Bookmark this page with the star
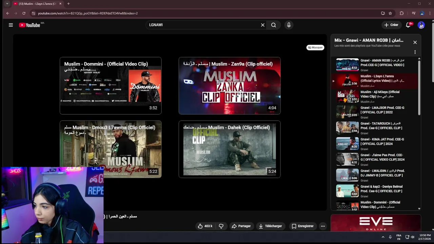This screenshot has height=244, width=434. point(390,13)
